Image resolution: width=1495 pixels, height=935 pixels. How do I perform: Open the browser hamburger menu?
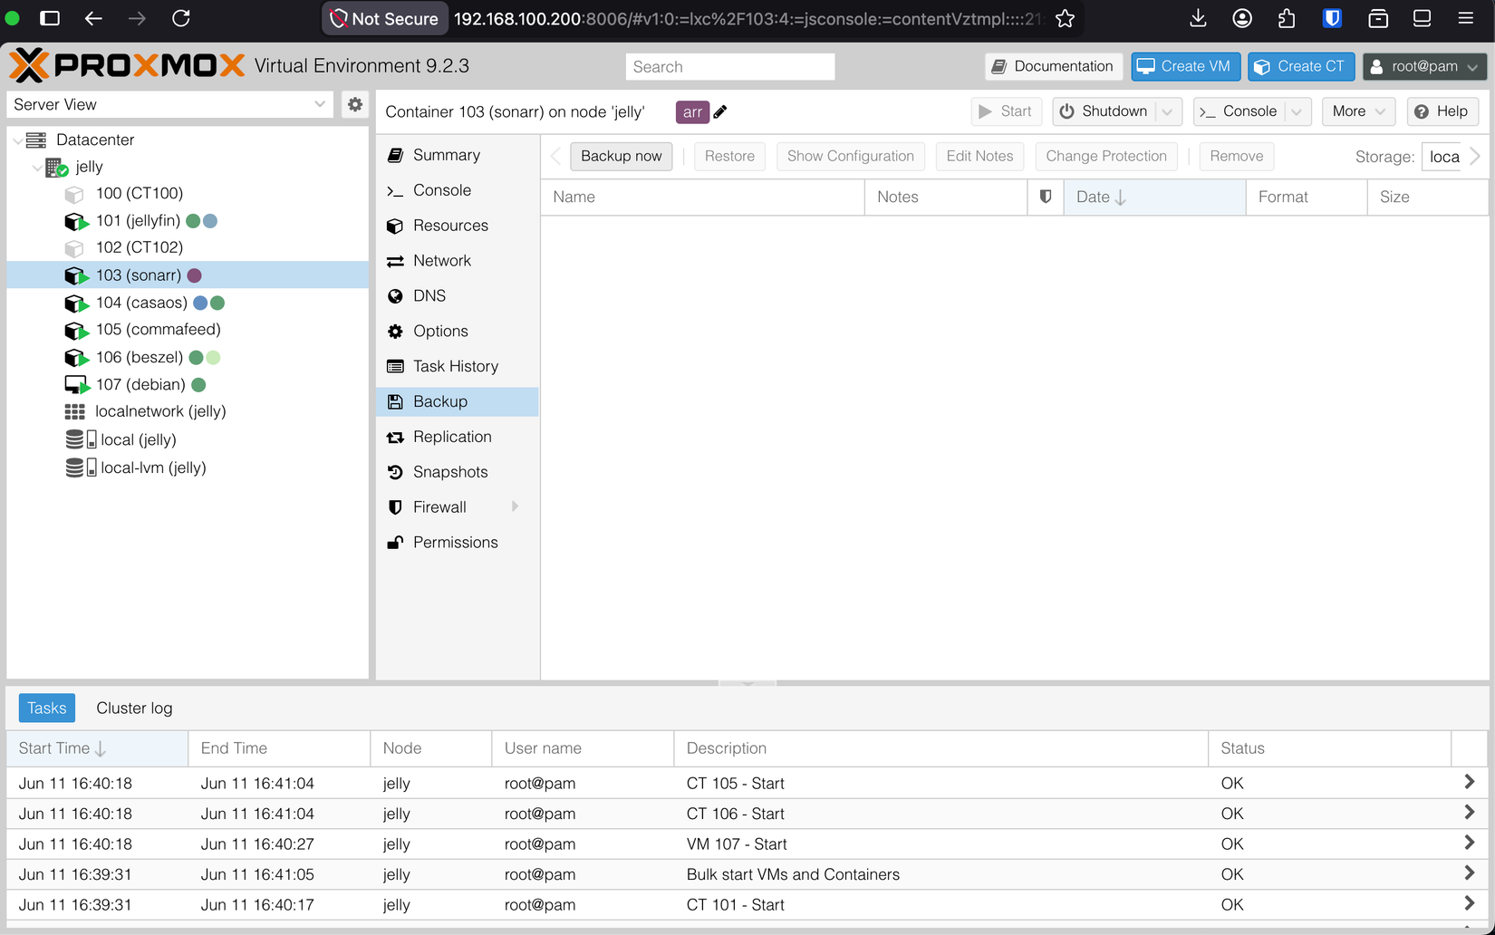[x=1465, y=18]
